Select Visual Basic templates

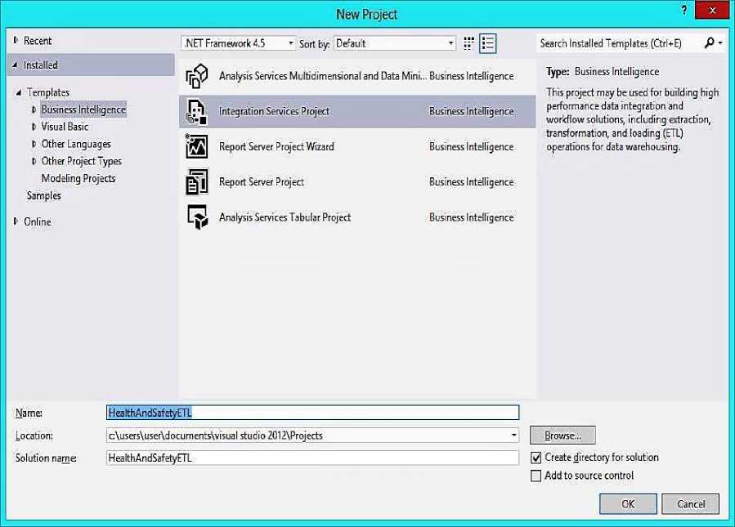coord(65,127)
